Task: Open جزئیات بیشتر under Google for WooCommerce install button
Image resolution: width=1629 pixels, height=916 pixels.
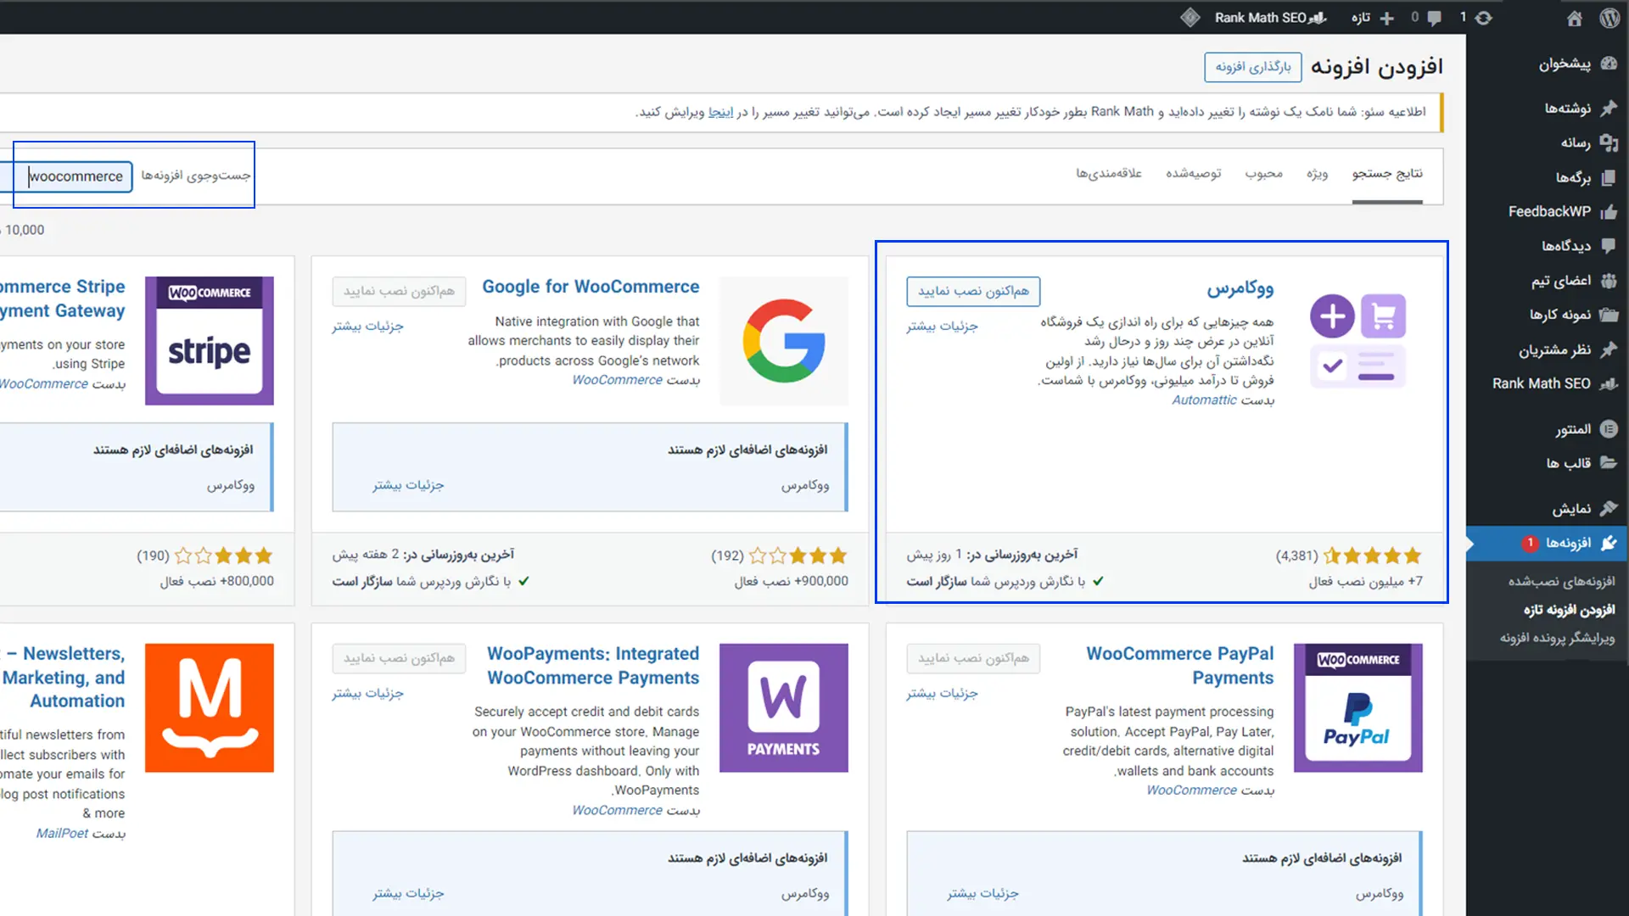Action: point(367,326)
